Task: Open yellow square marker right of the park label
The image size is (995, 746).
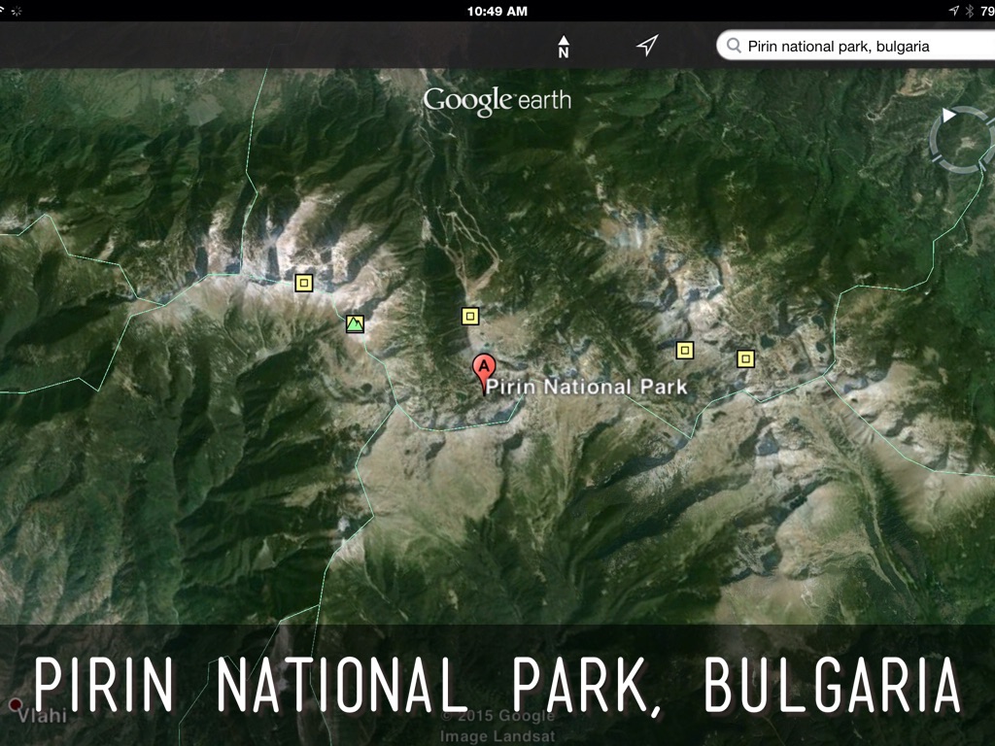Action: coord(685,350)
